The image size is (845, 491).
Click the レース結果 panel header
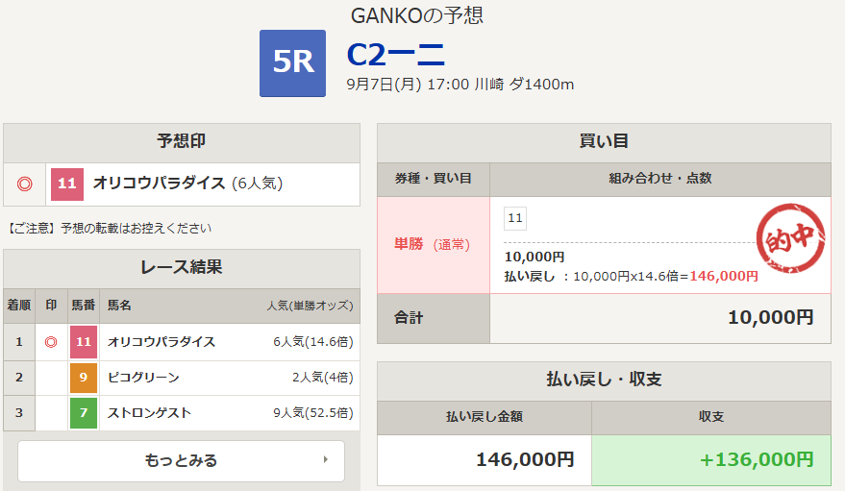coord(182,268)
